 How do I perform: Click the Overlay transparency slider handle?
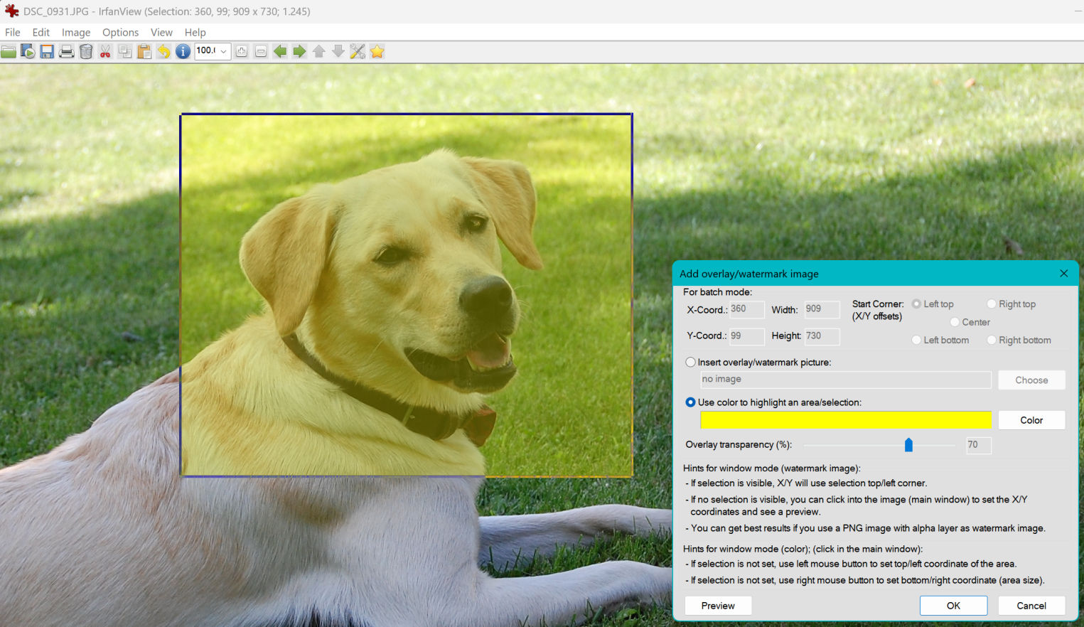point(908,445)
